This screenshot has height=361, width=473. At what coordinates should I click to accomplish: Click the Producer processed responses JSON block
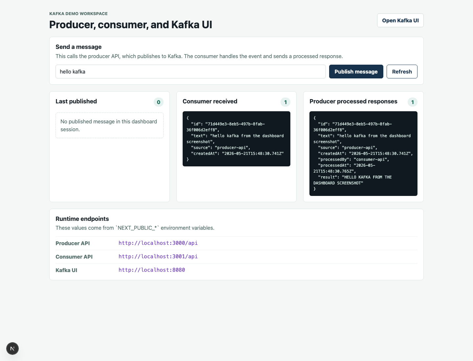(x=363, y=154)
